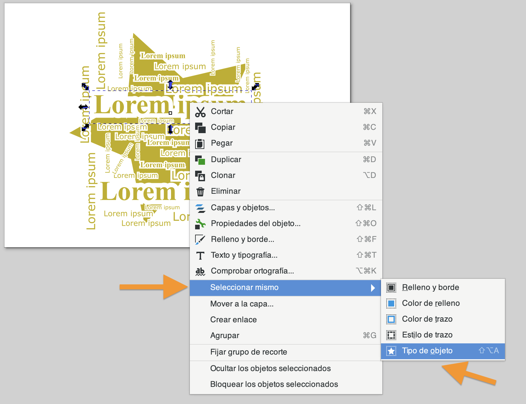Select Color de relleno submenu item
The height and width of the screenshot is (404, 526).
coord(443,303)
